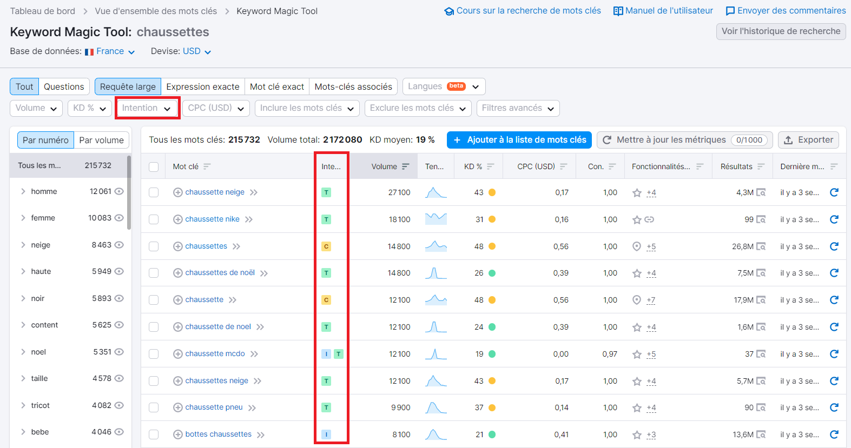851x448 pixels.
Task: Open the Intention filter dropdown
Action: [147, 108]
